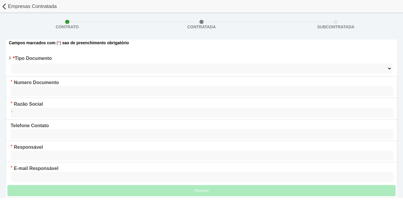Click the Tipo Documento dropdown arrow
Viewport: 403px width, 211px height.
point(389,68)
